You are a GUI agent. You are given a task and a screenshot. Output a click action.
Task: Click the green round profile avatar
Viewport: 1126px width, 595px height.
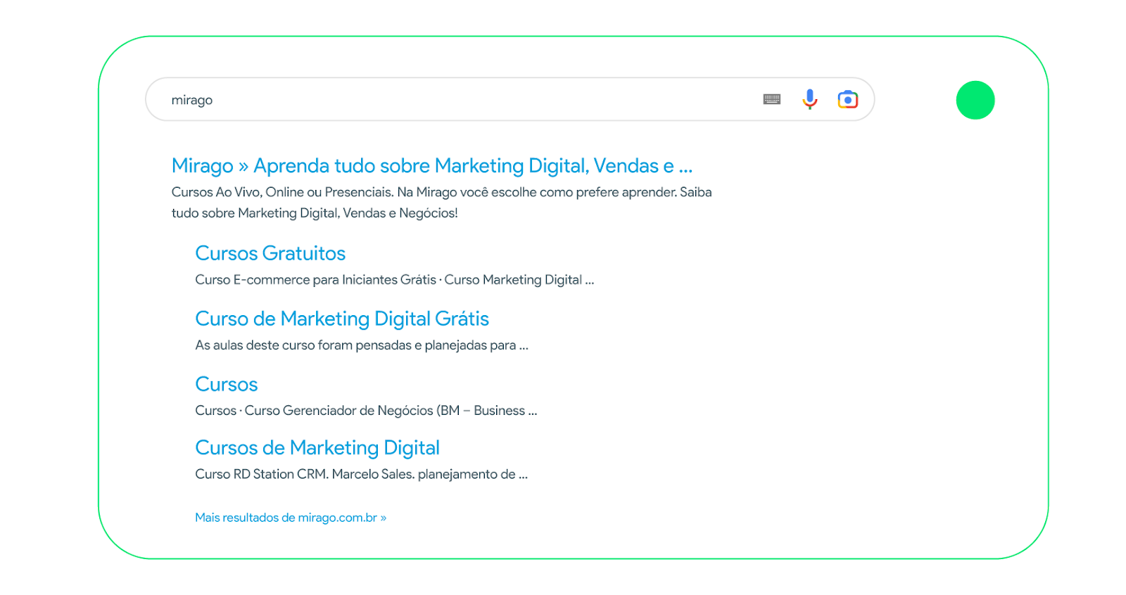[975, 100]
